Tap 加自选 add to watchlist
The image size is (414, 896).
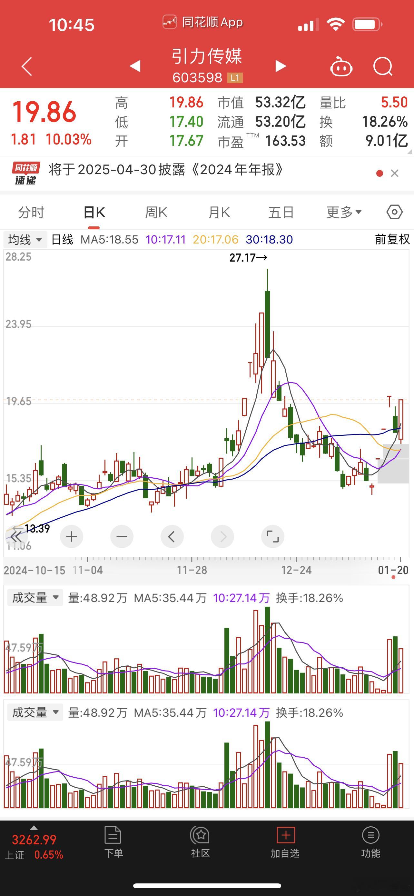tap(285, 842)
